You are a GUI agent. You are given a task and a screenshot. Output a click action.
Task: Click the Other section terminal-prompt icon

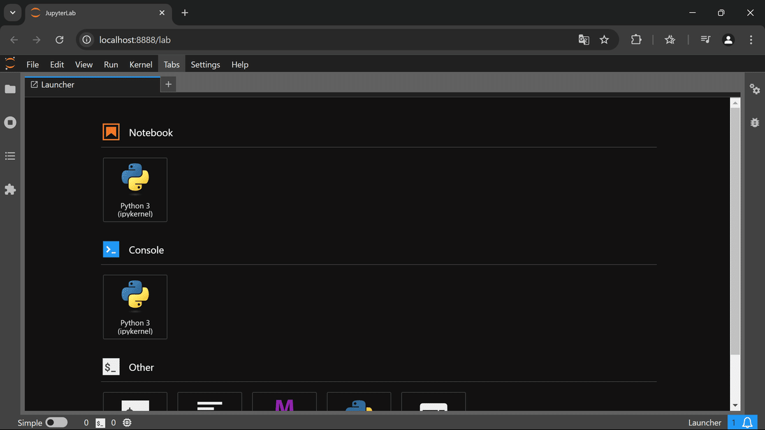coord(111,366)
